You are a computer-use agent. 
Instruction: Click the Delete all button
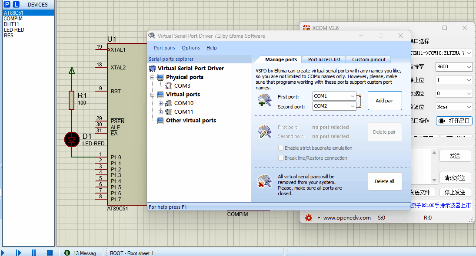tap(385, 181)
